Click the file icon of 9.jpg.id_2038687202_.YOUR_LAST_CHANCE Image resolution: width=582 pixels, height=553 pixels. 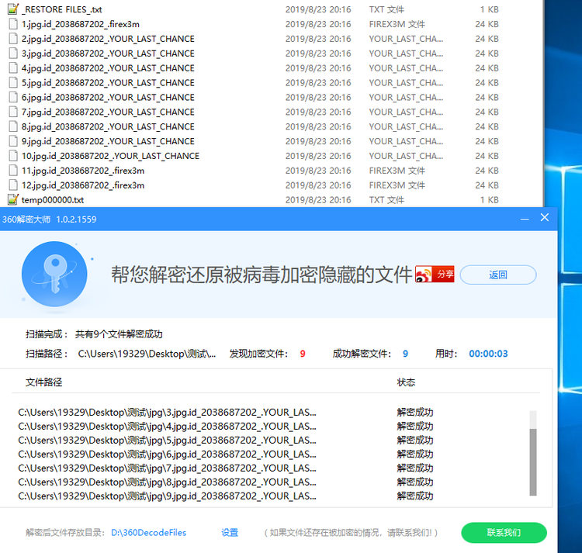coord(13,141)
